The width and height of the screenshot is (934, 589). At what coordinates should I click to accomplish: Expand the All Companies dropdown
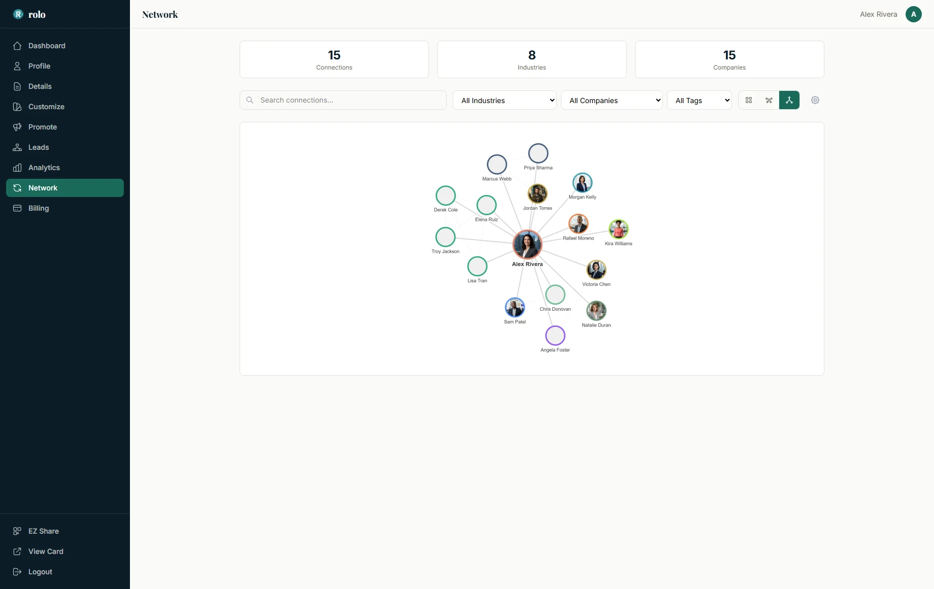(x=612, y=100)
